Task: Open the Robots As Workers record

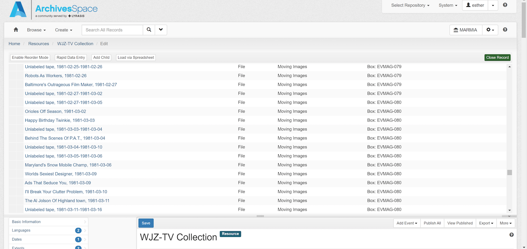Action: 56,76
